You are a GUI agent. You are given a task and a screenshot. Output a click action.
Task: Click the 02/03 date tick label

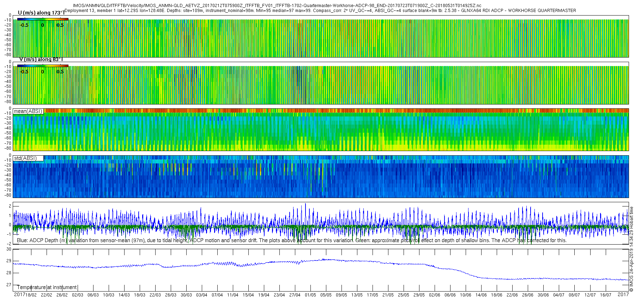78,295
